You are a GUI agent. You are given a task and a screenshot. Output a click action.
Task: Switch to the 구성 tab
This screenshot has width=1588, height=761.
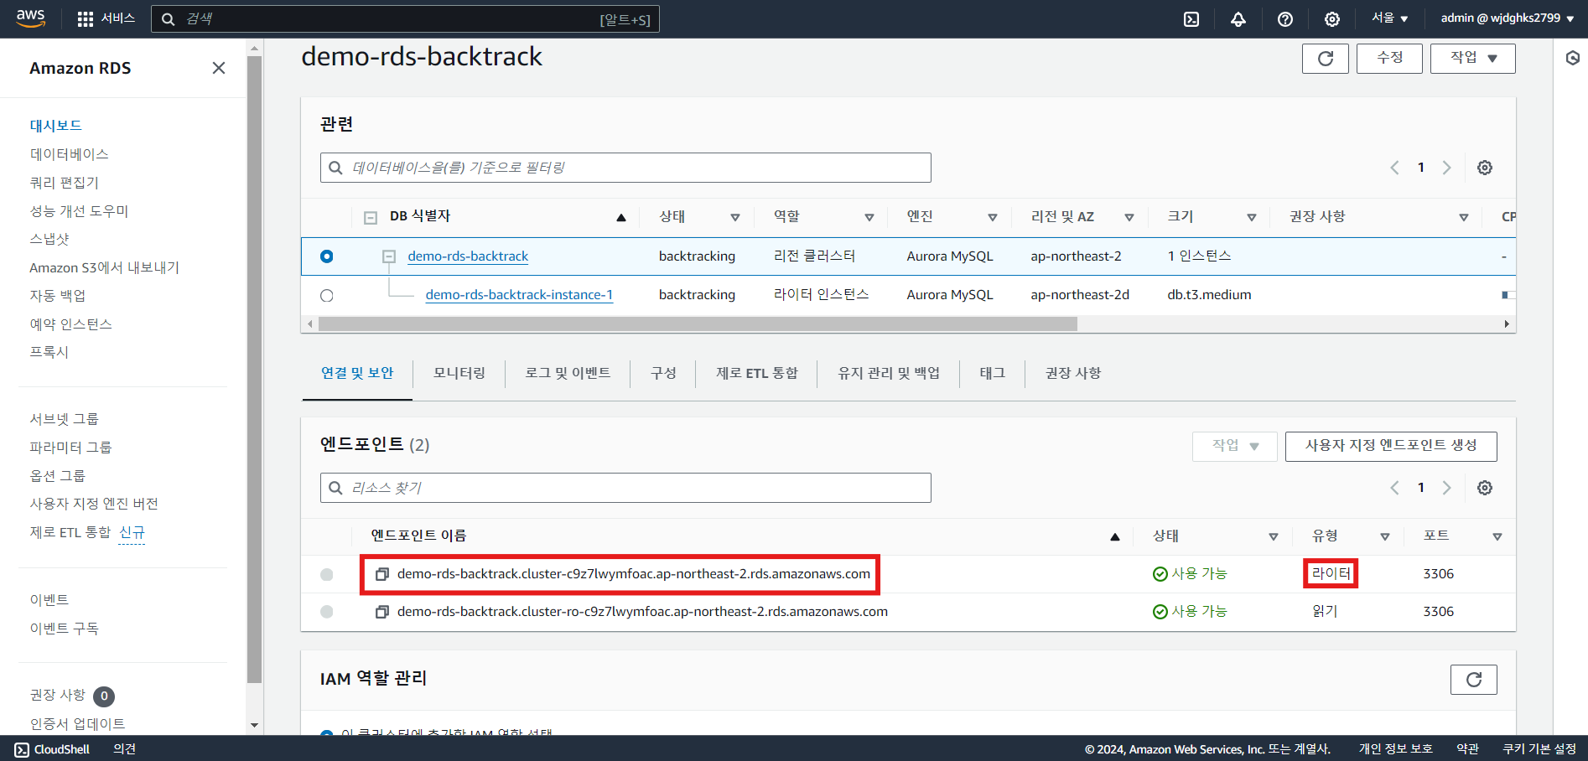point(663,373)
